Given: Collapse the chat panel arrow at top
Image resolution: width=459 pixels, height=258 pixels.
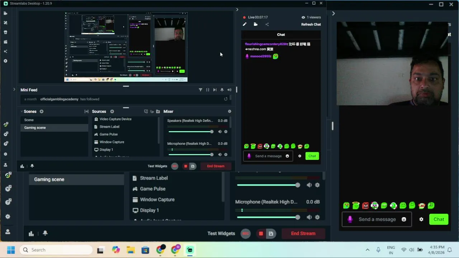Looking at the screenshot, I should point(237,10).
